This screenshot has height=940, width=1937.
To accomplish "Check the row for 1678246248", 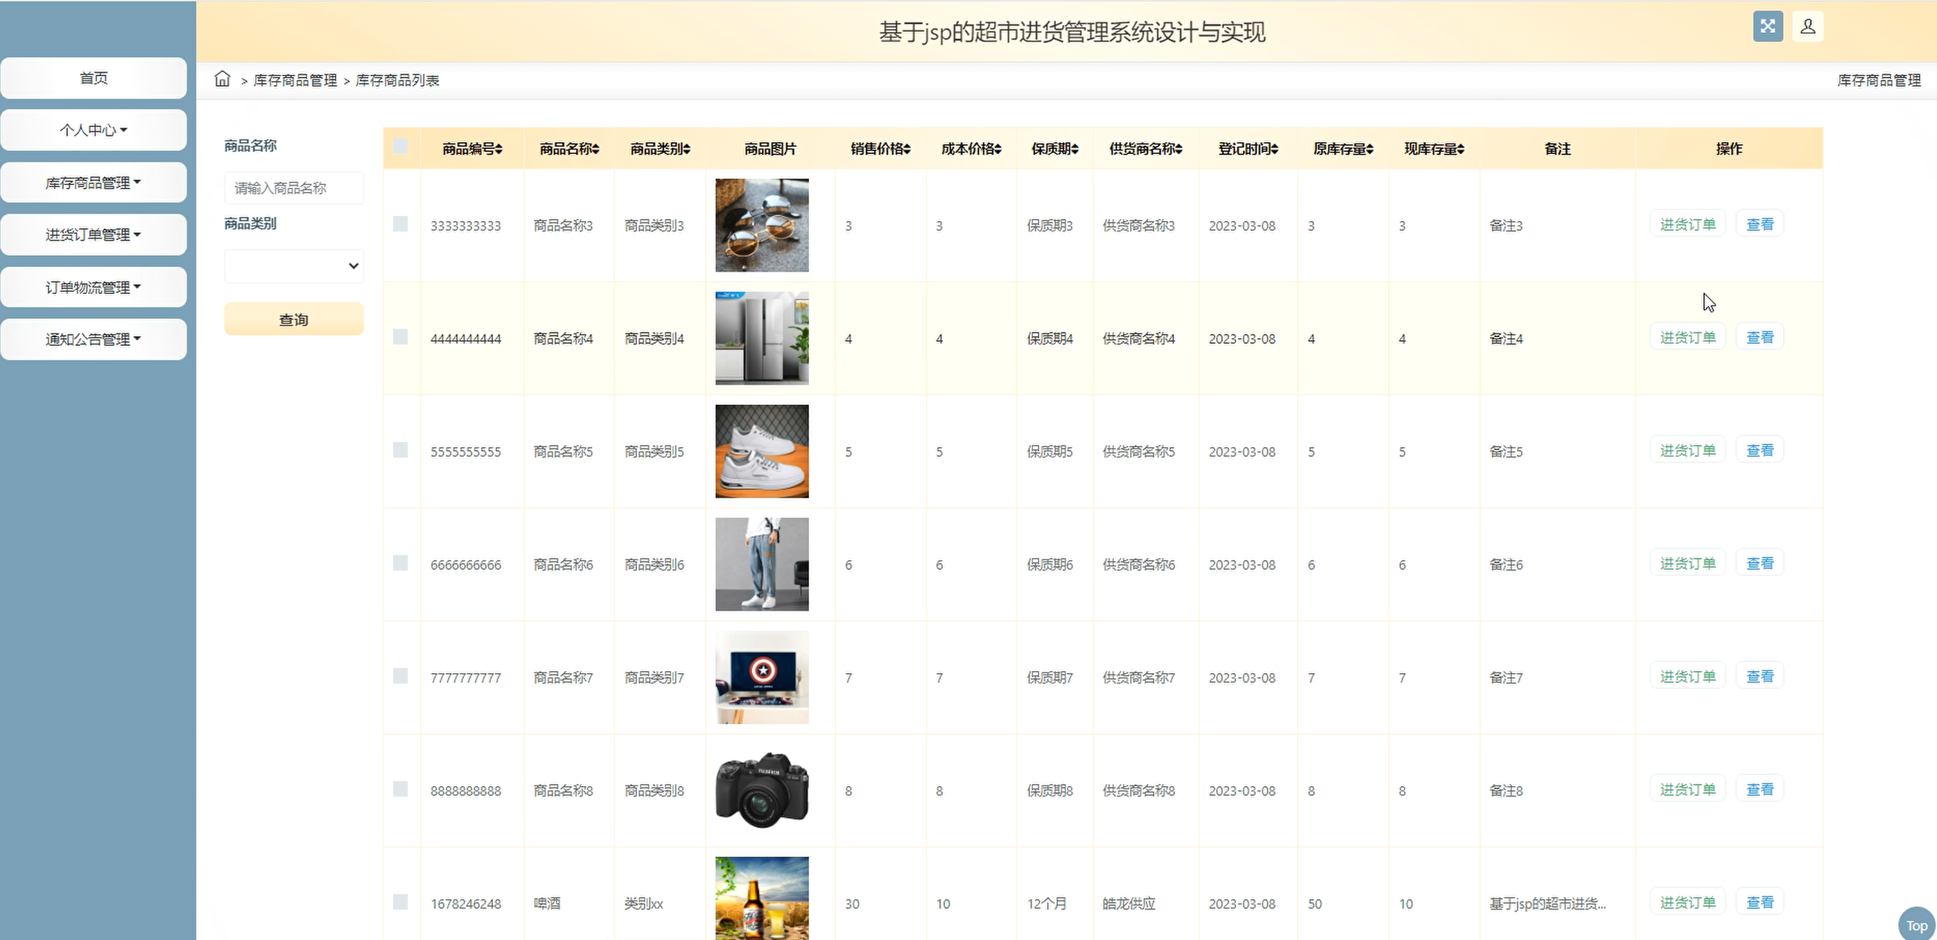I will click(400, 902).
